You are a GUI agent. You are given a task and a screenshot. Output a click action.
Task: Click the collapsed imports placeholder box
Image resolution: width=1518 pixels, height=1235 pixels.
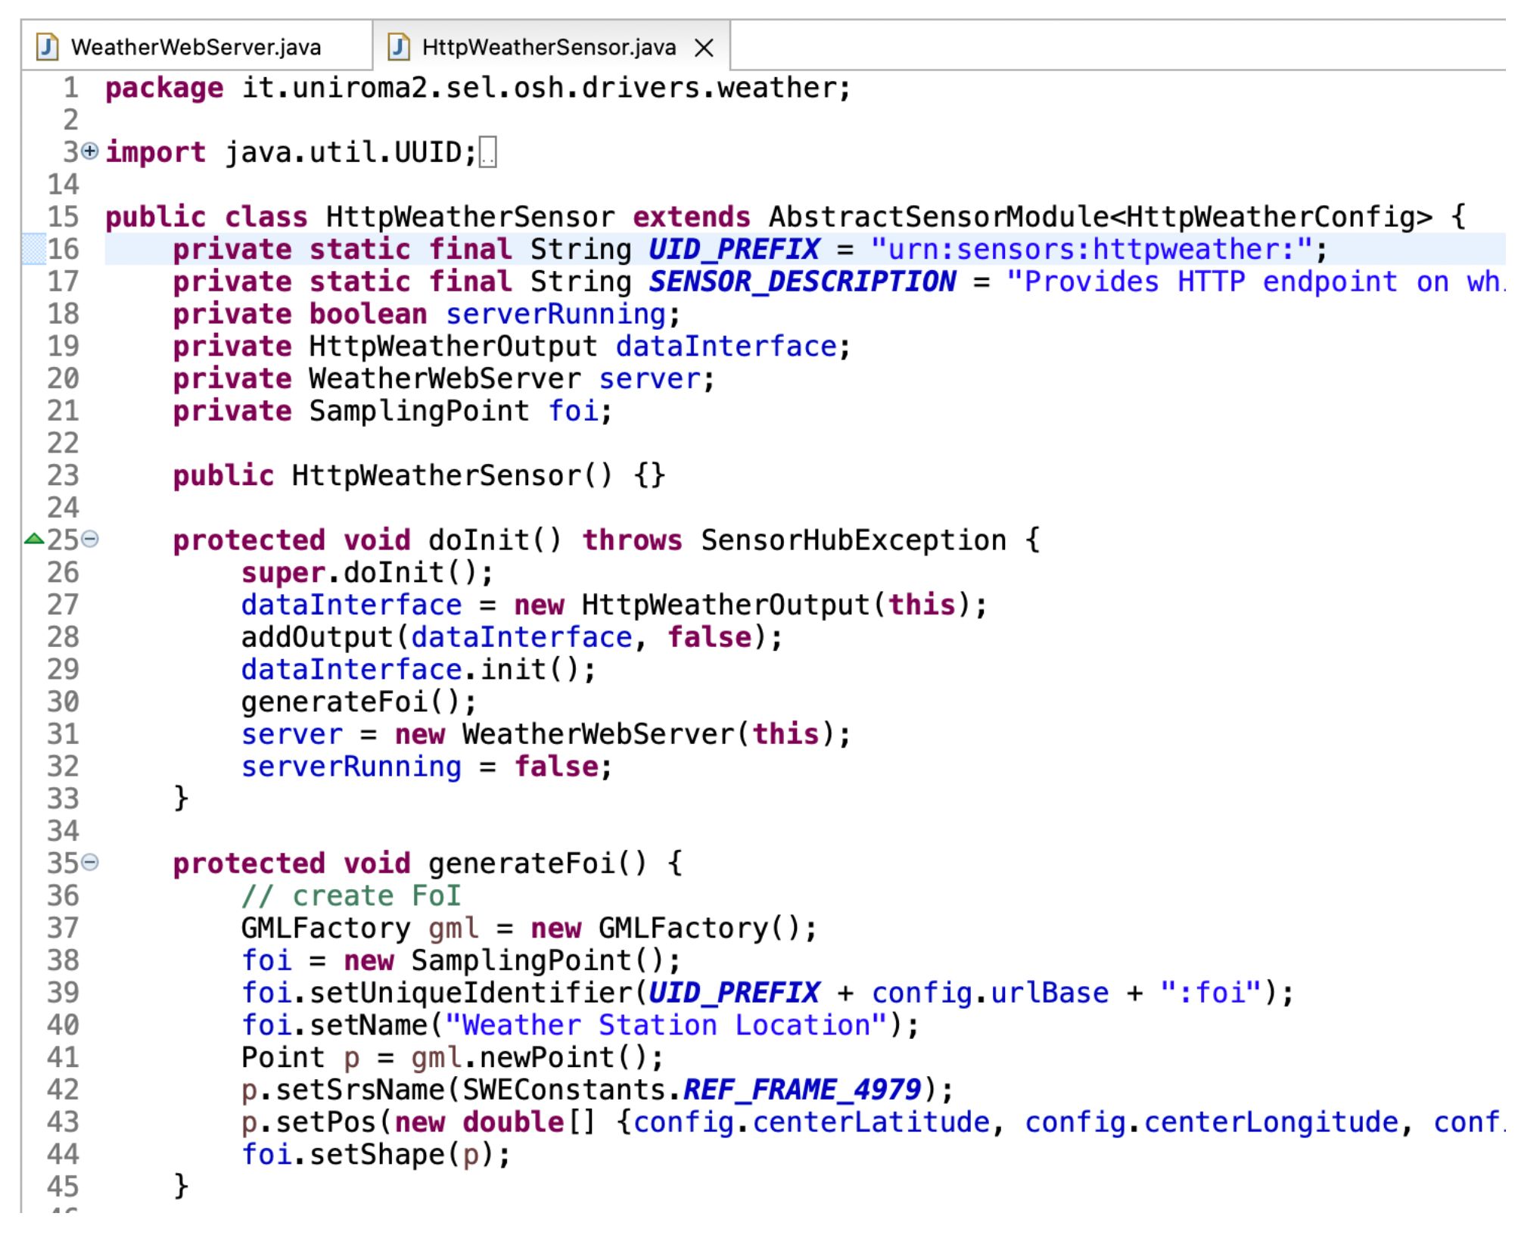point(488,152)
